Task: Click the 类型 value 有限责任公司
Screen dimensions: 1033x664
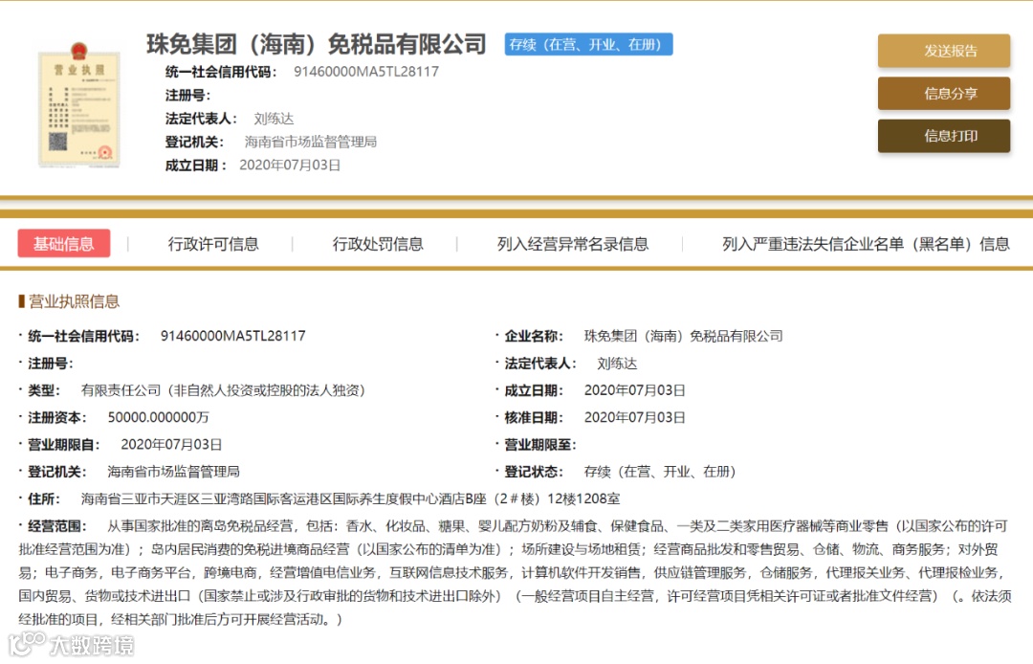Action: (x=223, y=390)
